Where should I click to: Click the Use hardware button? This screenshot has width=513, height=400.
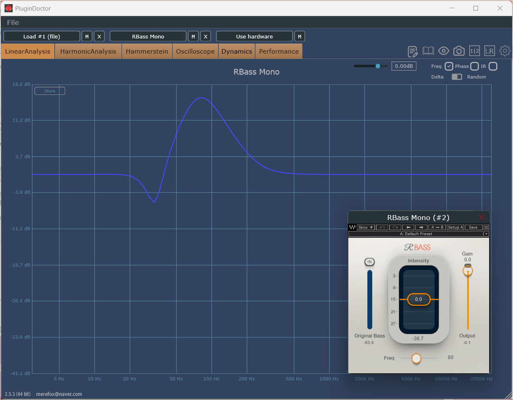[254, 36]
